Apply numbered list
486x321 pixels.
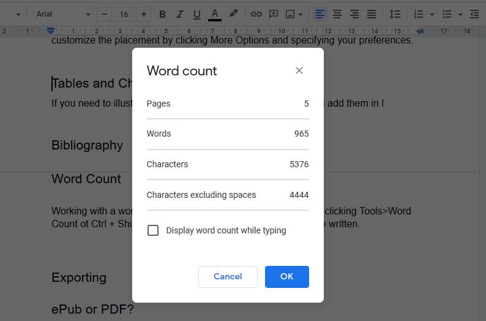coord(419,14)
